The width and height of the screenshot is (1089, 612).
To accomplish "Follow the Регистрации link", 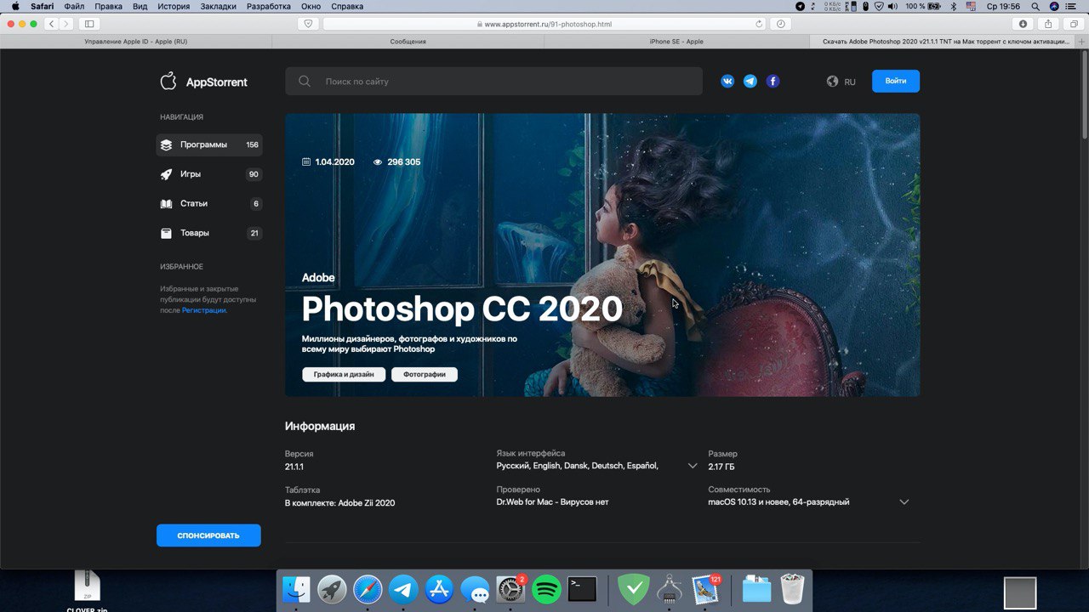I will click(204, 310).
